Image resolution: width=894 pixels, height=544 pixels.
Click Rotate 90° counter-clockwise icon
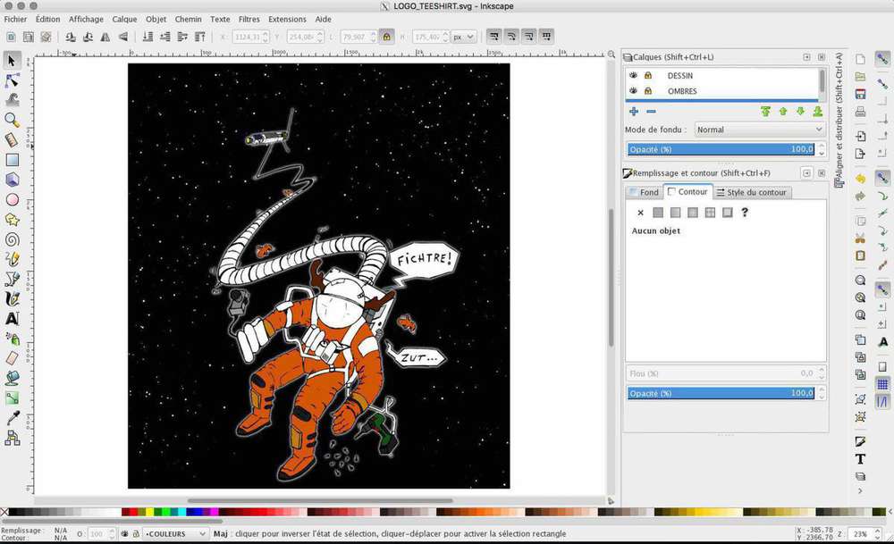(x=70, y=37)
